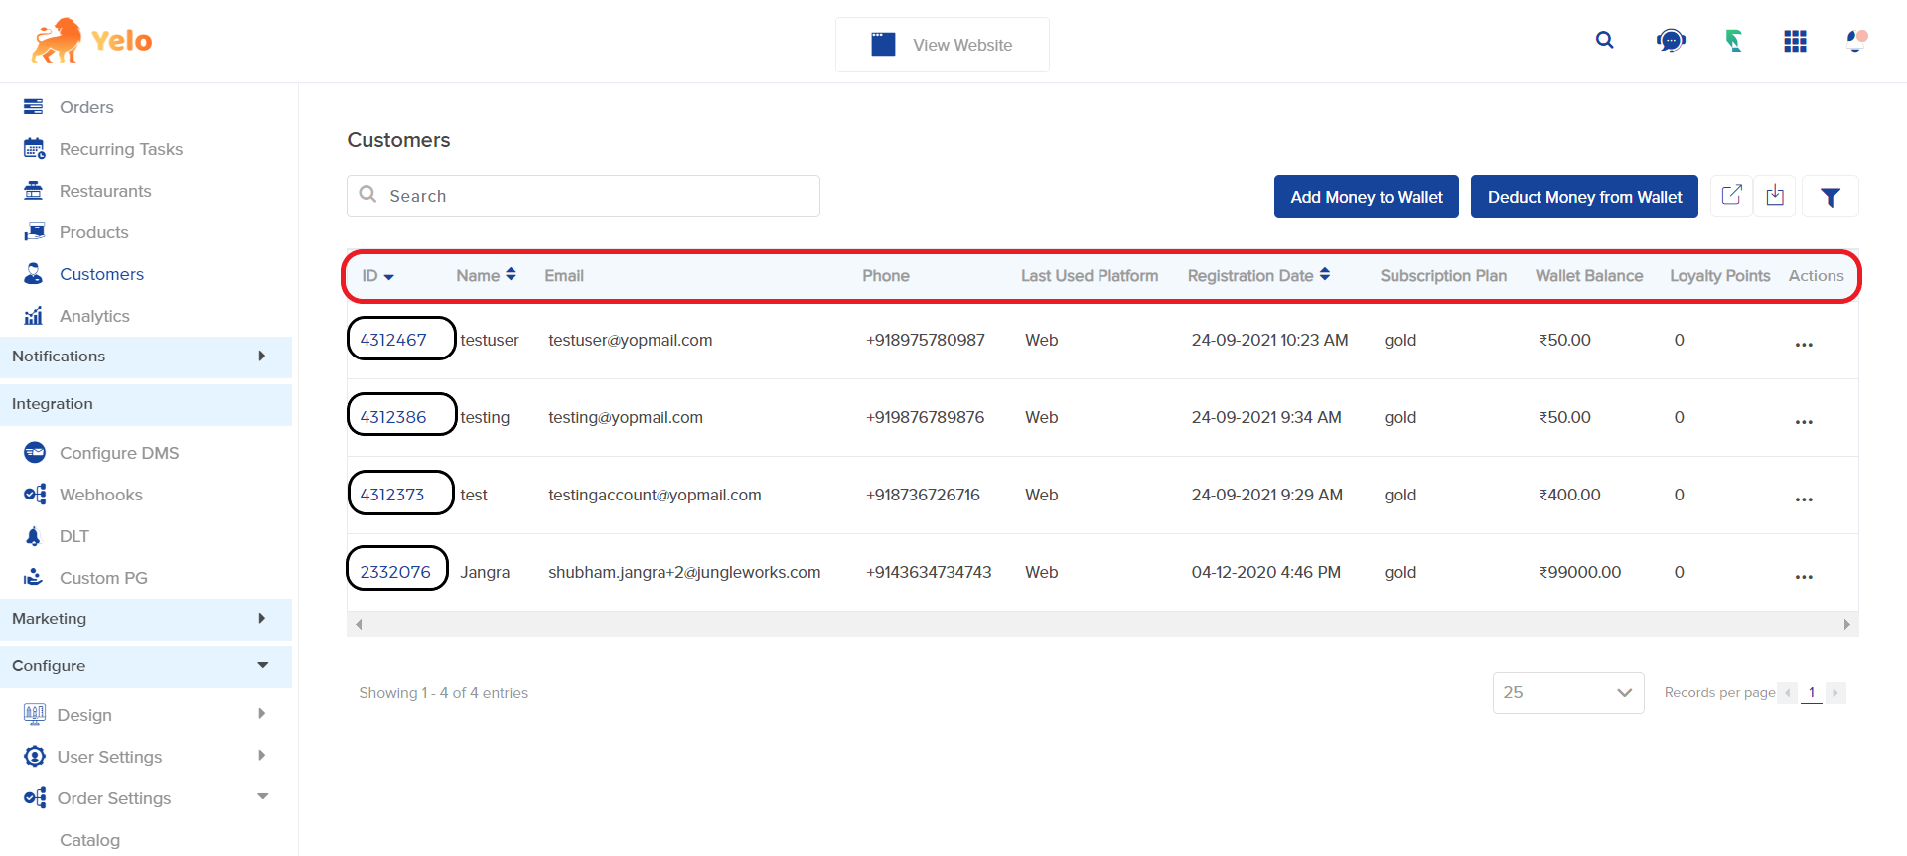Open Analytics from the sidebar

tap(94, 316)
